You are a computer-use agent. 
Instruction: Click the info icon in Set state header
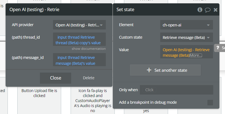[200, 10]
